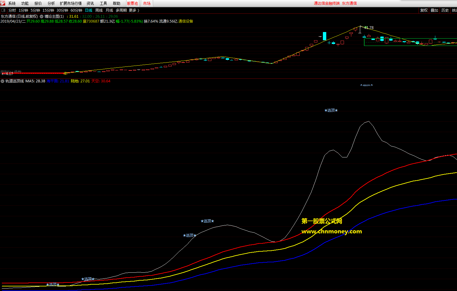Click the 天空: 30.64 value

(x=101, y=81)
